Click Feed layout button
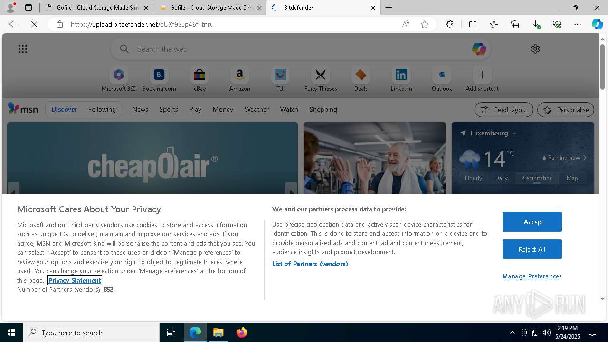The image size is (608, 342). point(504,110)
